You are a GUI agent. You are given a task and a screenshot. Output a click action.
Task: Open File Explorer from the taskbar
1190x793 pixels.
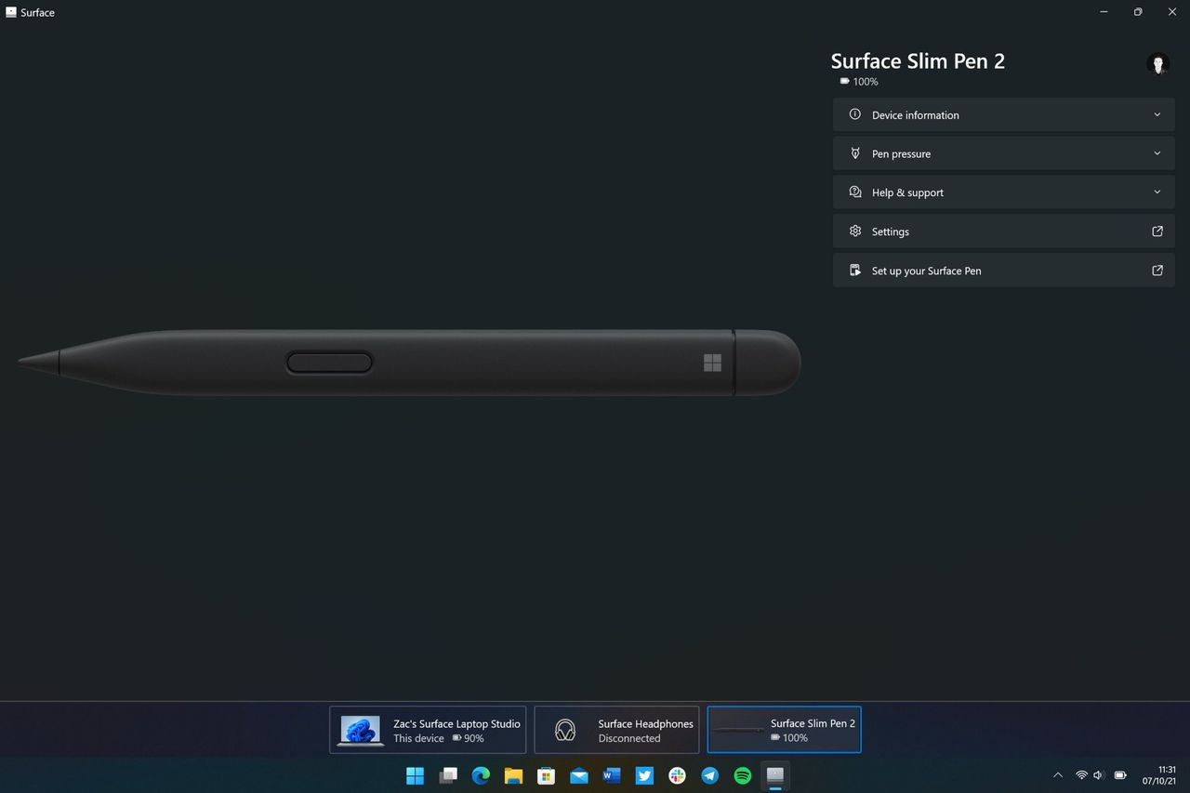click(x=513, y=775)
